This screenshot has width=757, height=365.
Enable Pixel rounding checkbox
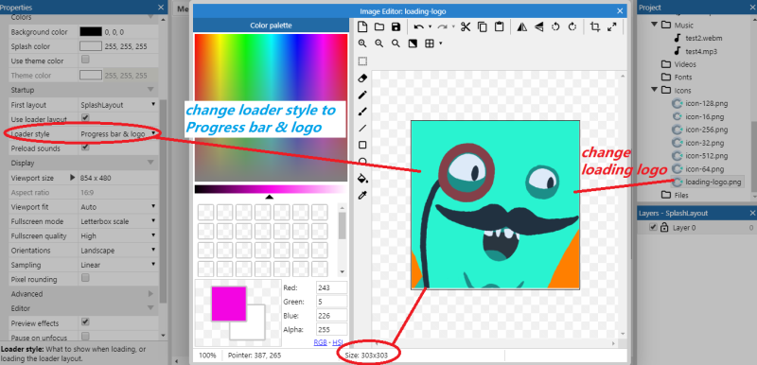[x=85, y=278]
